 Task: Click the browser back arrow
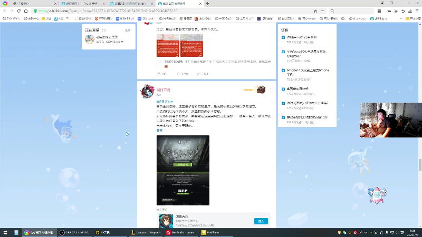[5, 11]
